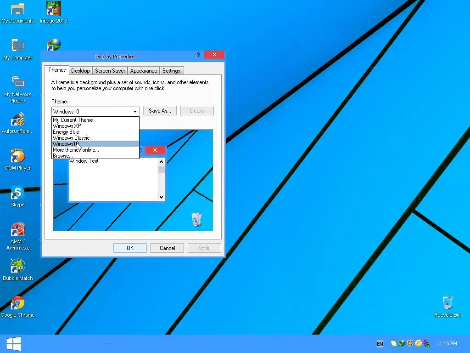Viewport: 470px width, 353px height.
Task: Open the Inpage 2013 shortcut
Action: tap(54, 12)
